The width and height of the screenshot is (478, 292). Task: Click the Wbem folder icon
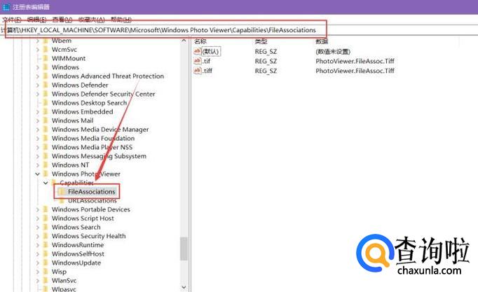(46, 41)
